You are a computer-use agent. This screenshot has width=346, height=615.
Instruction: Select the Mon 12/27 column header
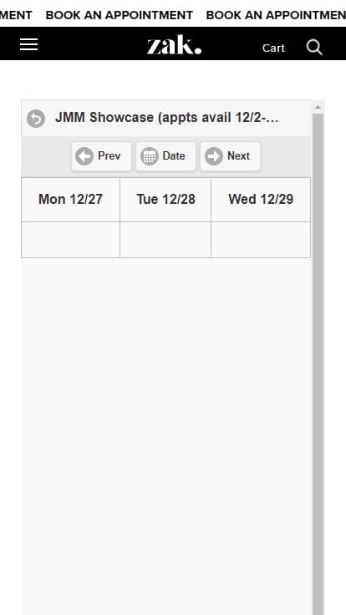point(70,200)
